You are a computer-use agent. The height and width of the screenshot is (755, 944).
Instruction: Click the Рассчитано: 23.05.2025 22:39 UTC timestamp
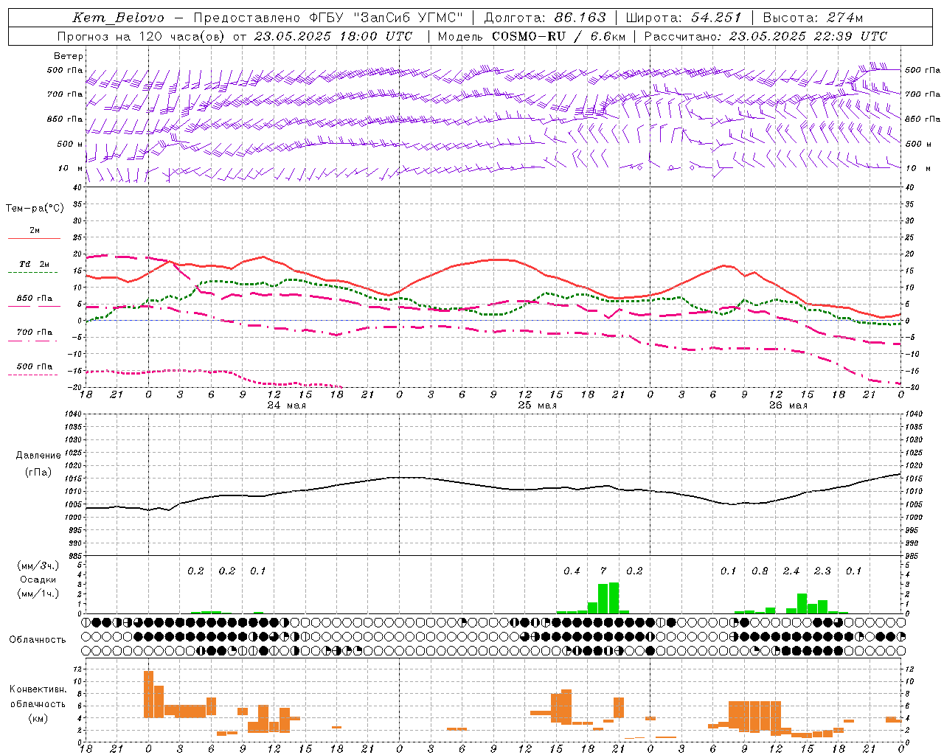coord(766,36)
